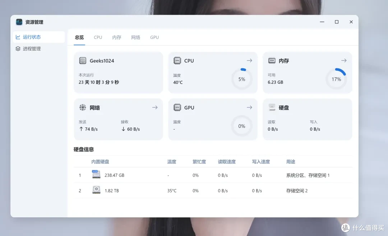The width and height of the screenshot is (388, 236).
Task: Click 存储空间 2 usage text
Action: (x=297, y=191)
